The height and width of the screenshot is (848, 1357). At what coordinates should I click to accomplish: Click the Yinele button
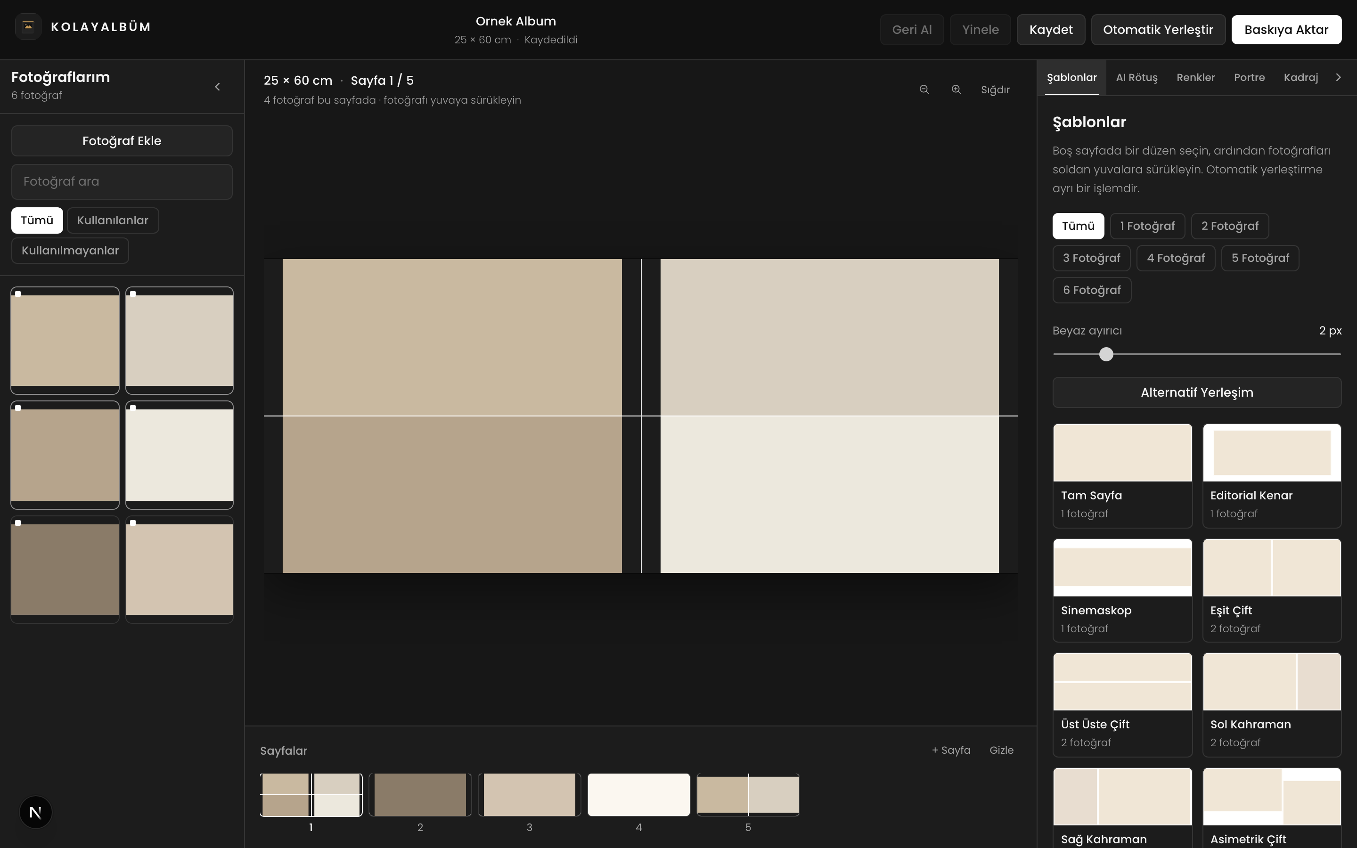click(x=980, y=30)
